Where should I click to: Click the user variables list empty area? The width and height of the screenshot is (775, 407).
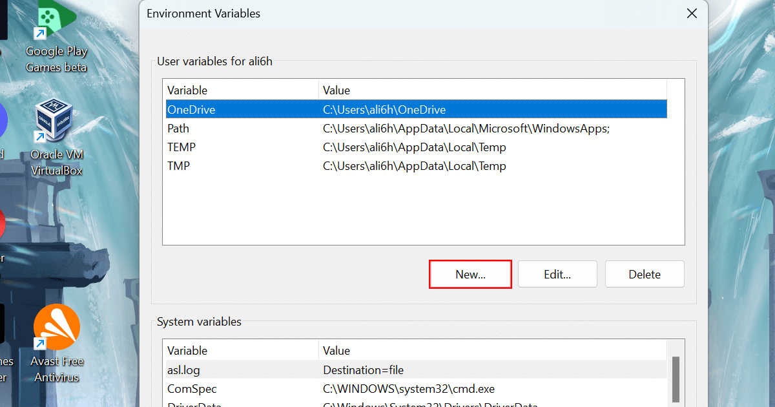coord(413,213)
